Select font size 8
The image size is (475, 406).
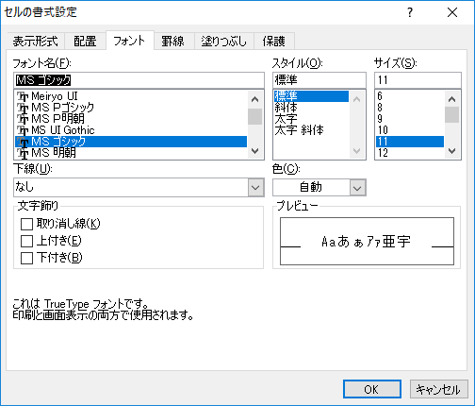tap(410, 108)
